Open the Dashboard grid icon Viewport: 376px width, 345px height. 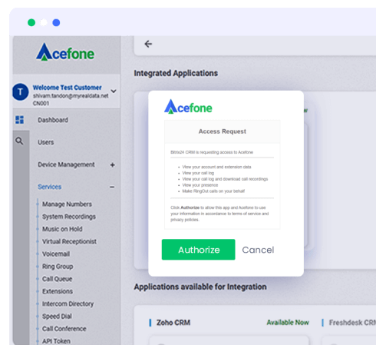[20, 120]
